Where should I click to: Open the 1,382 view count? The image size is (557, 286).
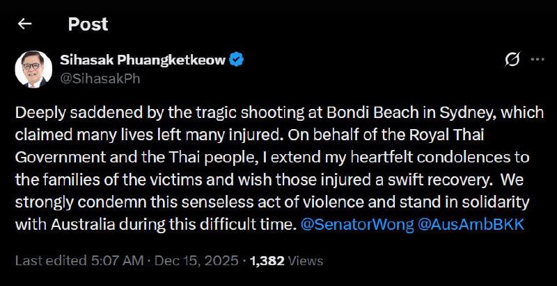click(267, 260)
